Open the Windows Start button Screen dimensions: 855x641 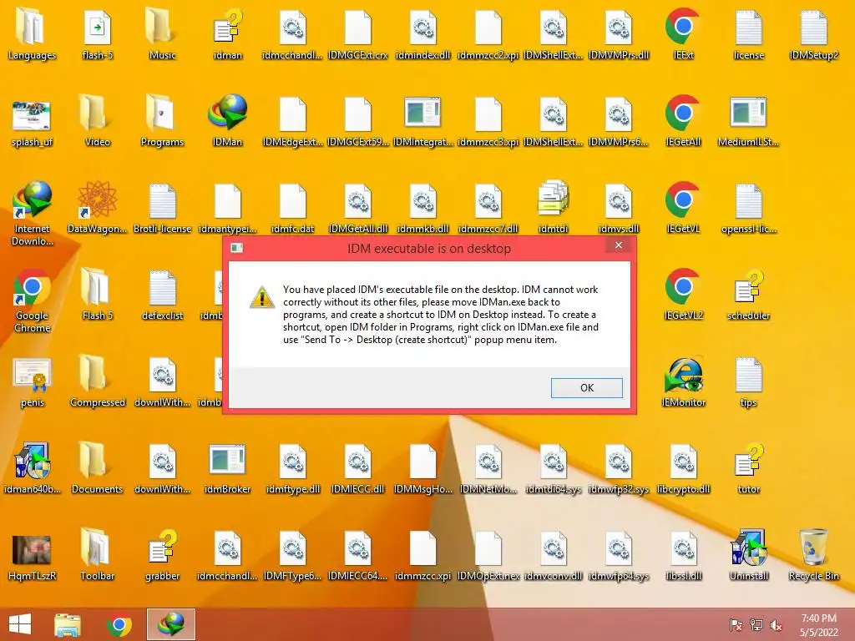(x=20, y=624)
